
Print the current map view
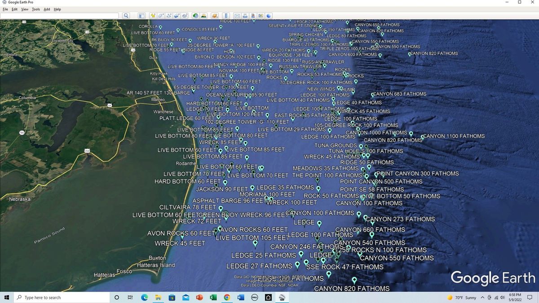click(x=245, y=16)
